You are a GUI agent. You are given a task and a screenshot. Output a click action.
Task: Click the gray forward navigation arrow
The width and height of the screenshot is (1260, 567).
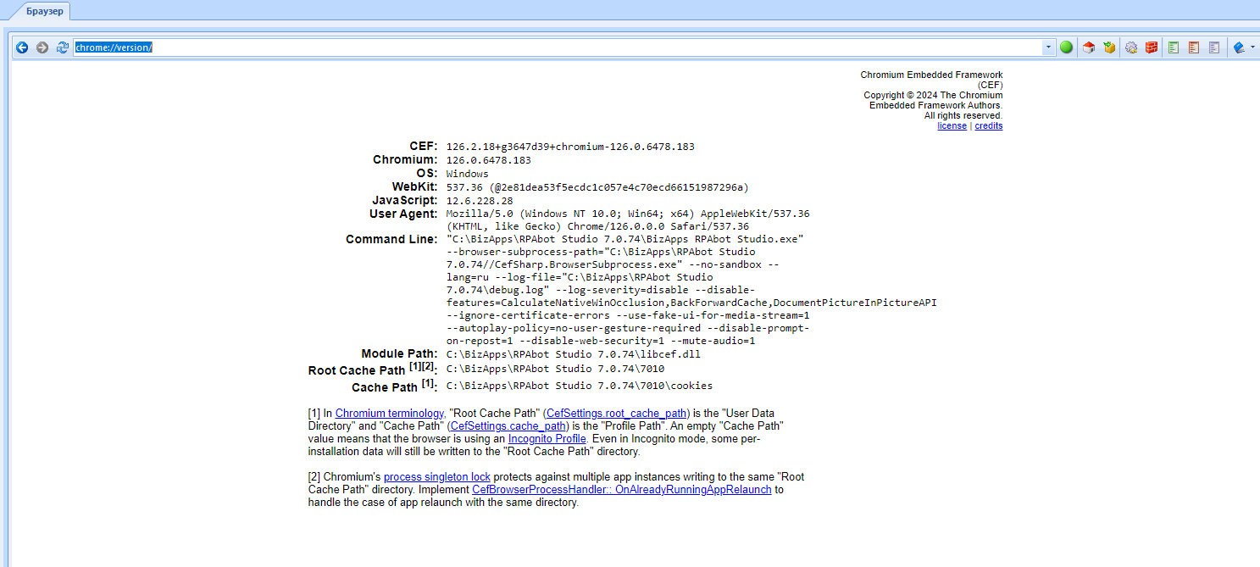pos(42,47)
